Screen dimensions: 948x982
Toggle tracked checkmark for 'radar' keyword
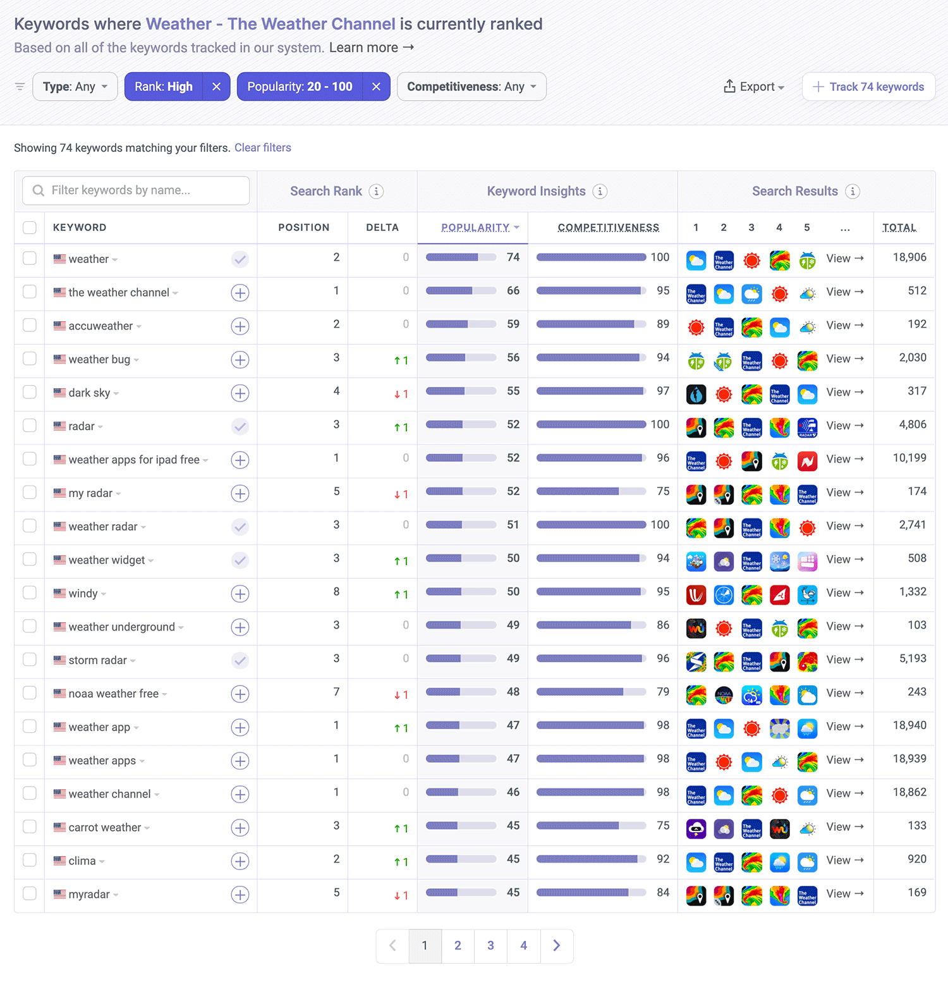pos(240,427)
